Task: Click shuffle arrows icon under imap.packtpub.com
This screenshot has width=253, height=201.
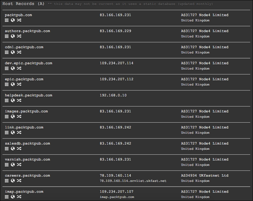Action: point(19,197)
